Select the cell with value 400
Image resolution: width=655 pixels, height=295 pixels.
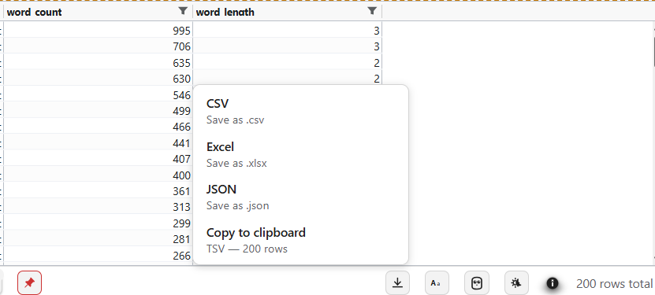(99, 175)
